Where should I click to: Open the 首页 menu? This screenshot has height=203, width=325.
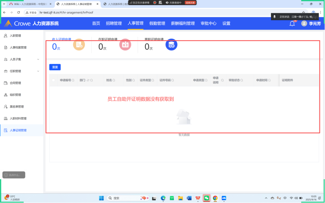point(96,23)
